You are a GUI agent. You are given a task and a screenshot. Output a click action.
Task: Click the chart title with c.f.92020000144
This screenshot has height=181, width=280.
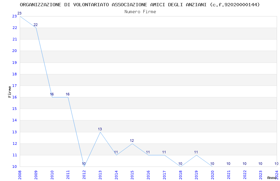(140, 5)
